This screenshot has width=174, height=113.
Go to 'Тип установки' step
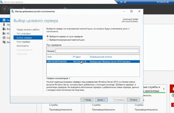(x=23, y=34)
